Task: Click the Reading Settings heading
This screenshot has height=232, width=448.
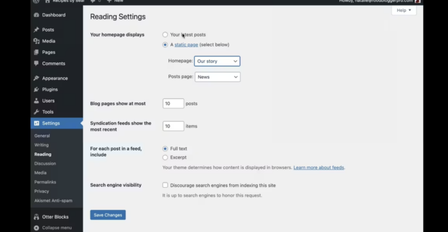Action: click(118, 16)
